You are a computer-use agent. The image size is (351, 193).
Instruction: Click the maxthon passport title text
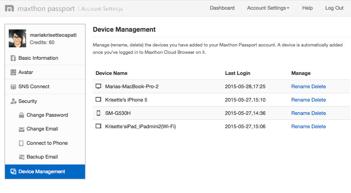46,9
